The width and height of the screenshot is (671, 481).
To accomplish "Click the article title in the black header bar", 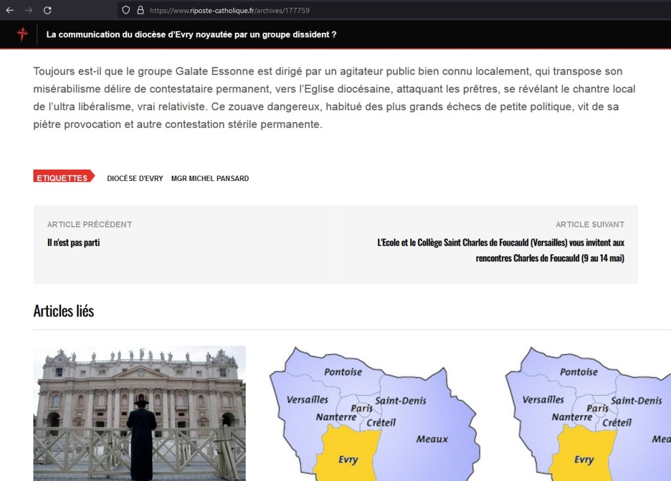I will pos(189,35).
